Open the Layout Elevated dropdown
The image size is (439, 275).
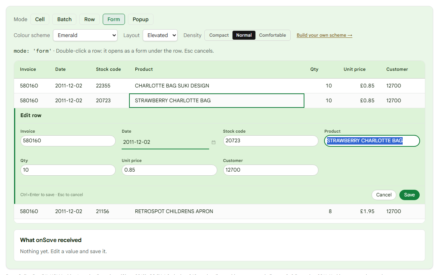(x=160, y=35)
